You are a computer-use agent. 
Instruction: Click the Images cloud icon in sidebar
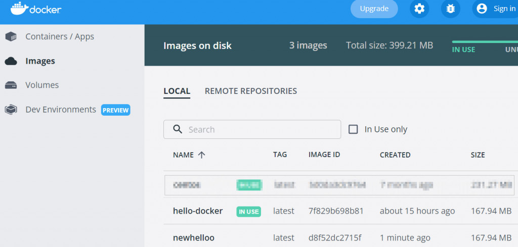pyautogui.click(x=11, y=61)
